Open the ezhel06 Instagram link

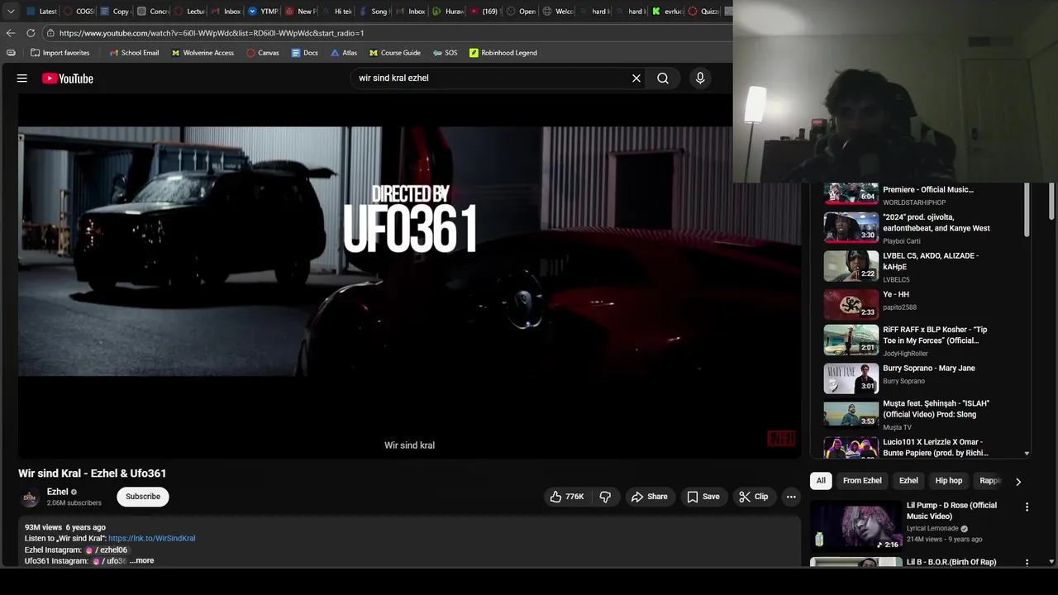click(107, 550)
